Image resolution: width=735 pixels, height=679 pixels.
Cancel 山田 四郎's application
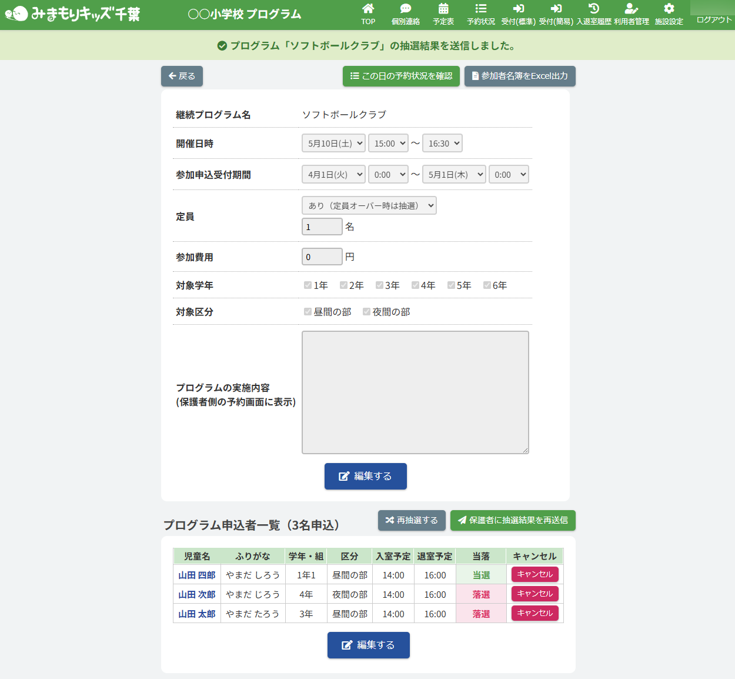534,574
